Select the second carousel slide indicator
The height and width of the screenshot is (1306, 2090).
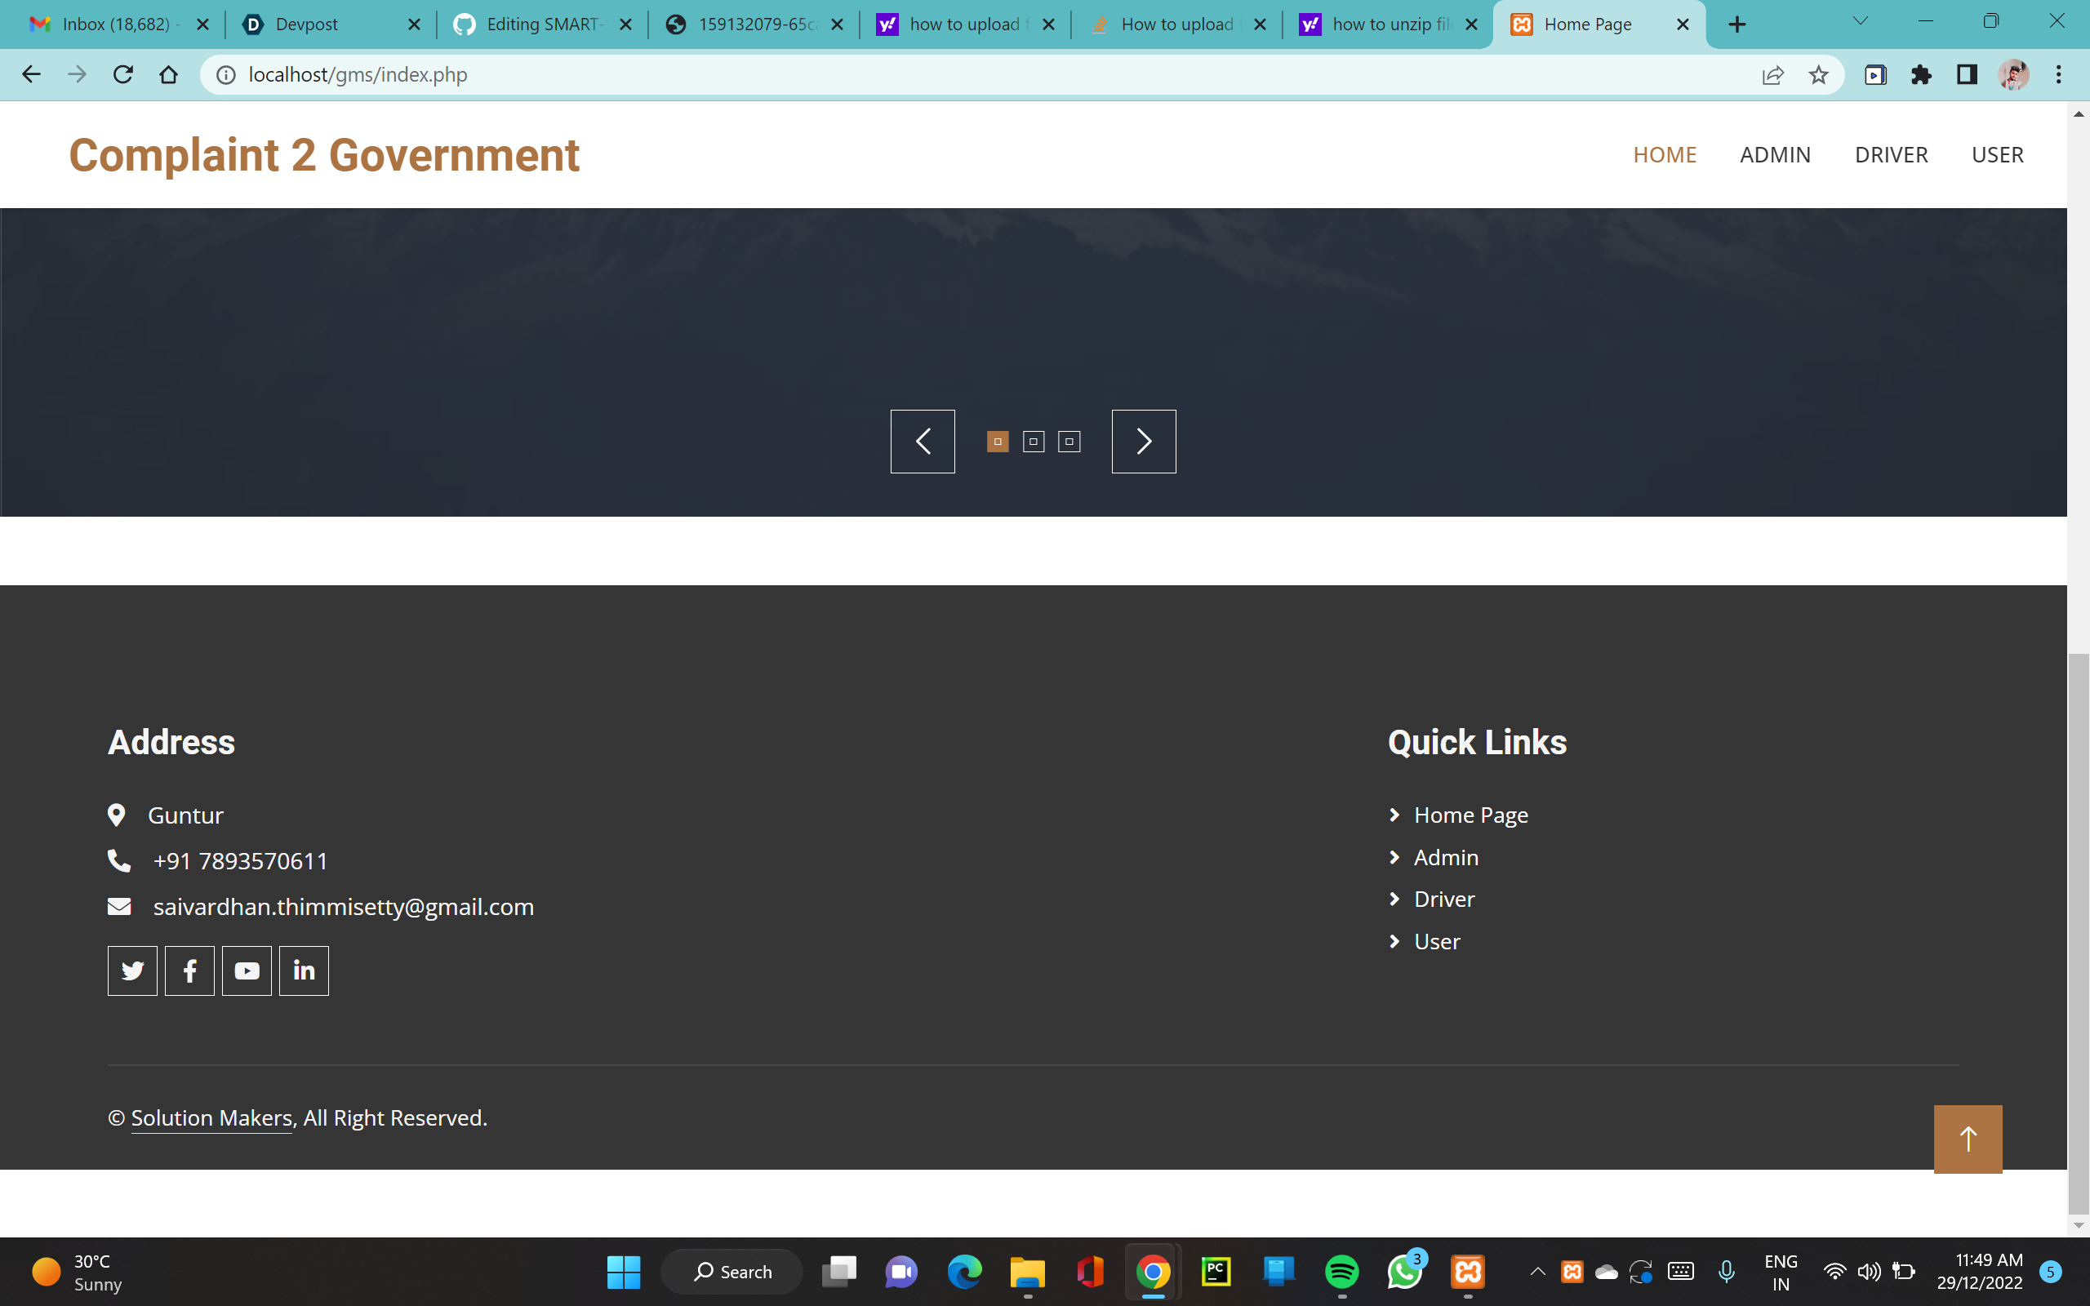point(1033,442)
